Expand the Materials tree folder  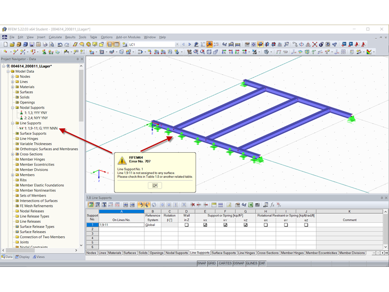pos(12,87)
